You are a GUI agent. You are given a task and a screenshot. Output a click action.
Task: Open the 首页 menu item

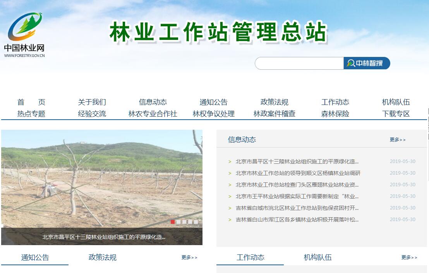(x=31, y=102)
